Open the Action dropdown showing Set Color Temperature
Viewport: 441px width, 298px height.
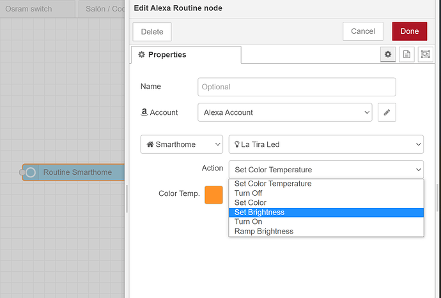pos(326,170)
